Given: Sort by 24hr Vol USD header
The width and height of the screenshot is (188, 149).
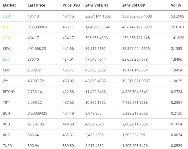Looking at the screenshot, I should tap(134, 5).
